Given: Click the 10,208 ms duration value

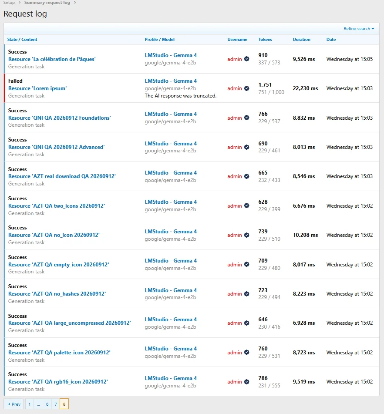Looking at the screenshot, I should pyautogui.click(x=305, y=235).
